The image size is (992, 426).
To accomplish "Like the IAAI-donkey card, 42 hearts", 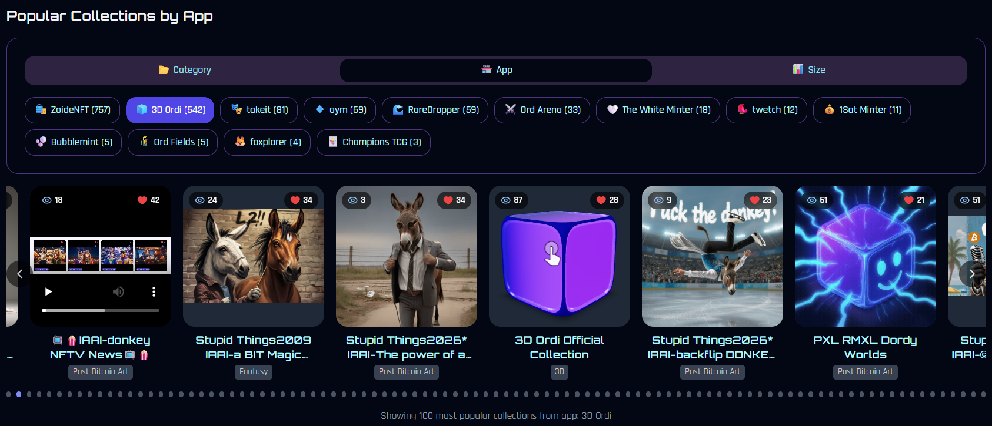I will pos(148,200).
